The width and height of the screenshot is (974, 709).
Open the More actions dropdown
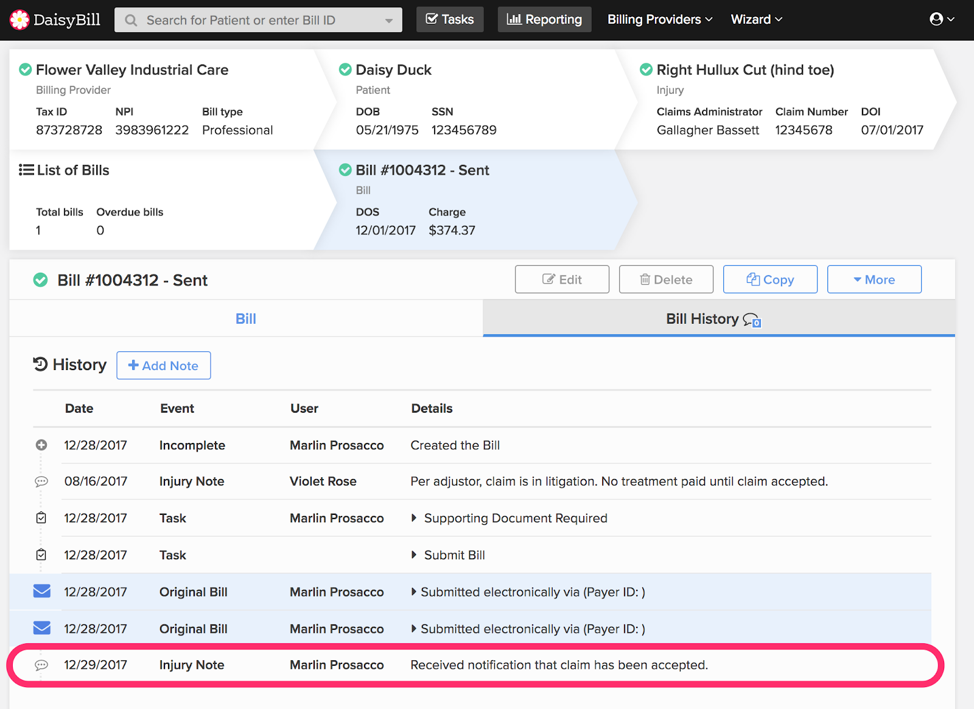pyautogui.click(x=874, y=279)
